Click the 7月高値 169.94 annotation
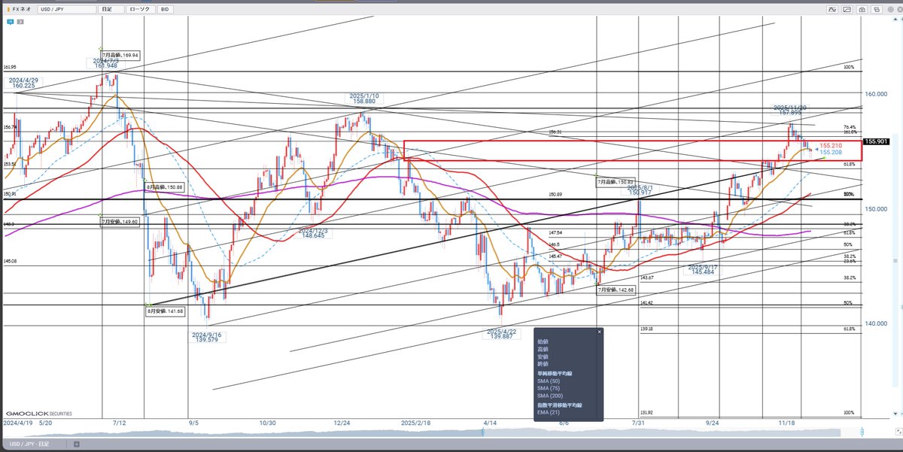The image size is (903, 452). pyautogui.click(x=120, y=55)
